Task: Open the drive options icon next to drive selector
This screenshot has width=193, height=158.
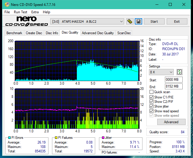Action: click(130, 22)
